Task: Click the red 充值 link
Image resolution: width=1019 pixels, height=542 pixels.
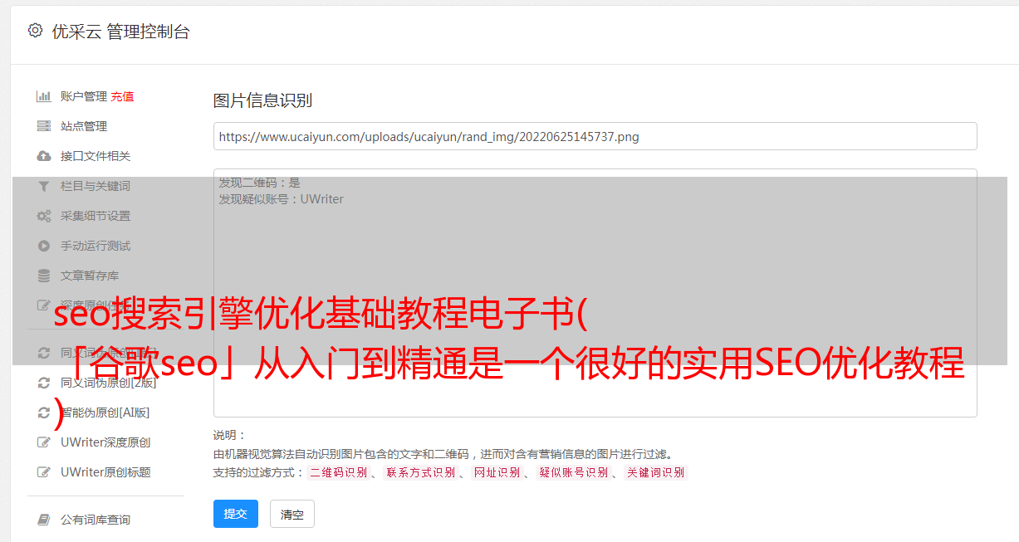Action: 122,96
